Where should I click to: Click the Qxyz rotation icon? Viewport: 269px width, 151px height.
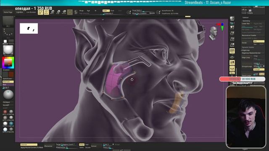(x=232, y=73)
